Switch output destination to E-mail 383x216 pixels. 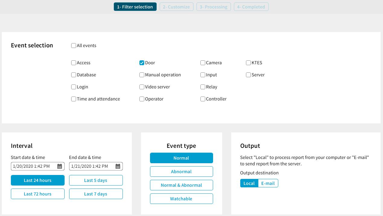pos(268,183)
